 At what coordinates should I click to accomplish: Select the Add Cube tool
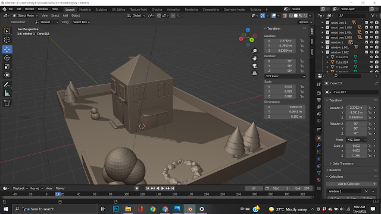(x=7, y=103)
